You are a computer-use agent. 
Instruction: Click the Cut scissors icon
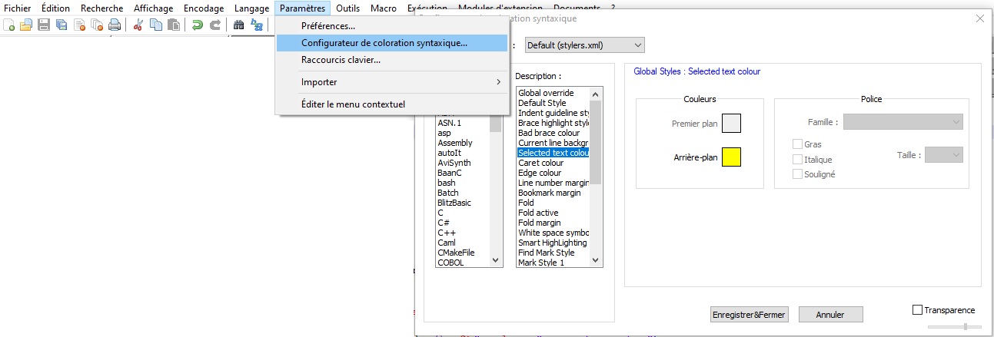(x=138, y=25)
